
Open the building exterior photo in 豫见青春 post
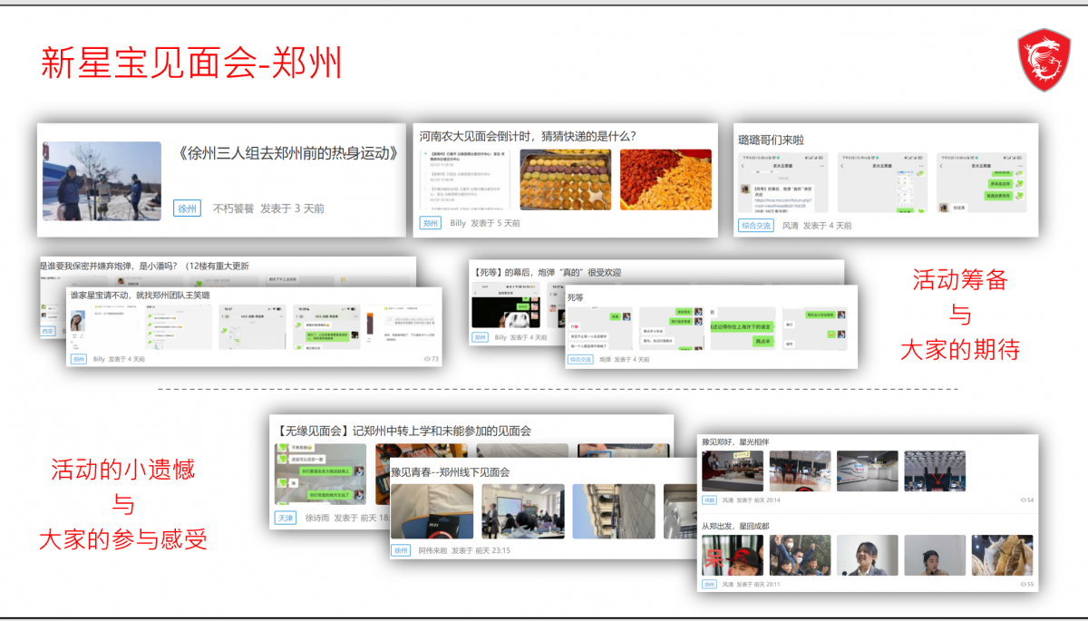pos(614,511)
